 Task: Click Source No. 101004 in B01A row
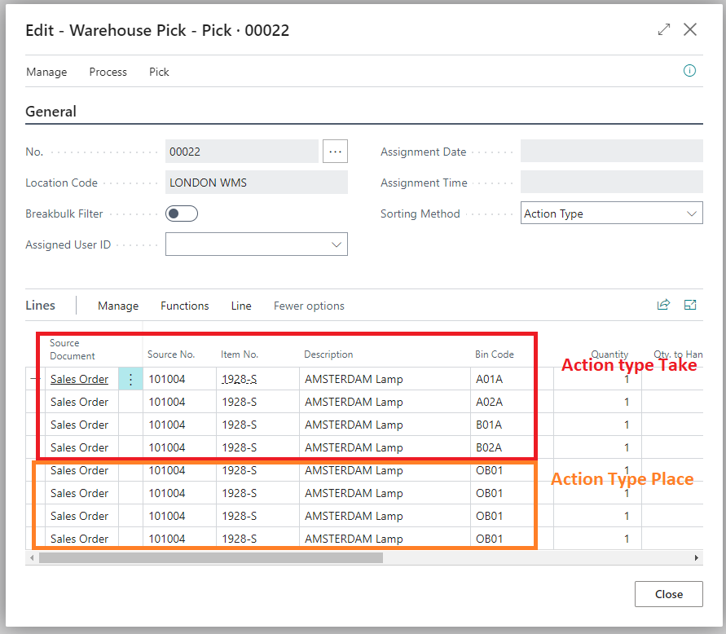tap(167, 425)
